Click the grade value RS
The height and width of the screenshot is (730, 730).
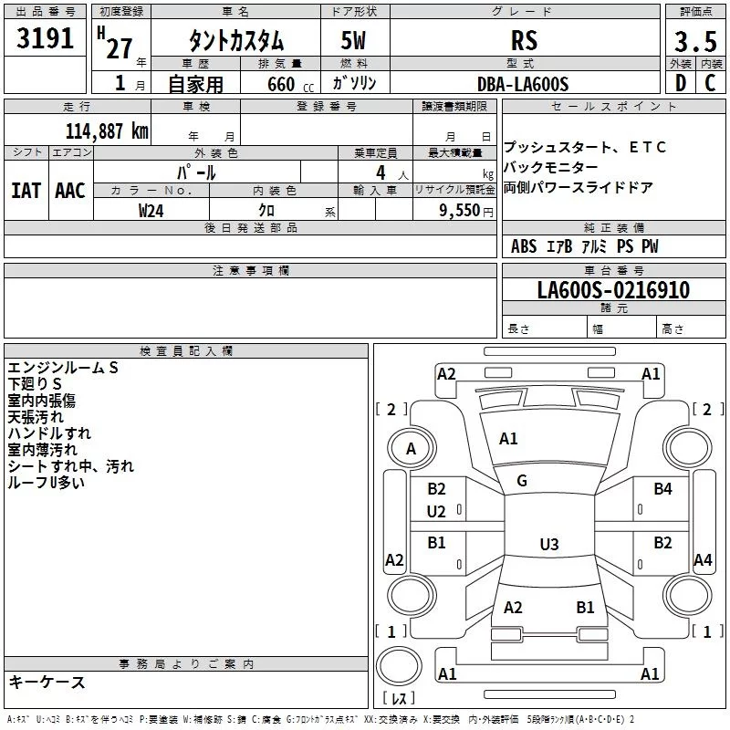point(524,40)
